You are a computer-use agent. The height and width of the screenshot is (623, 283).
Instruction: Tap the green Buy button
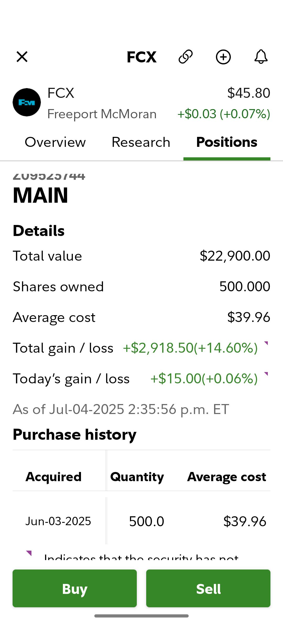[x=75, y=588]
